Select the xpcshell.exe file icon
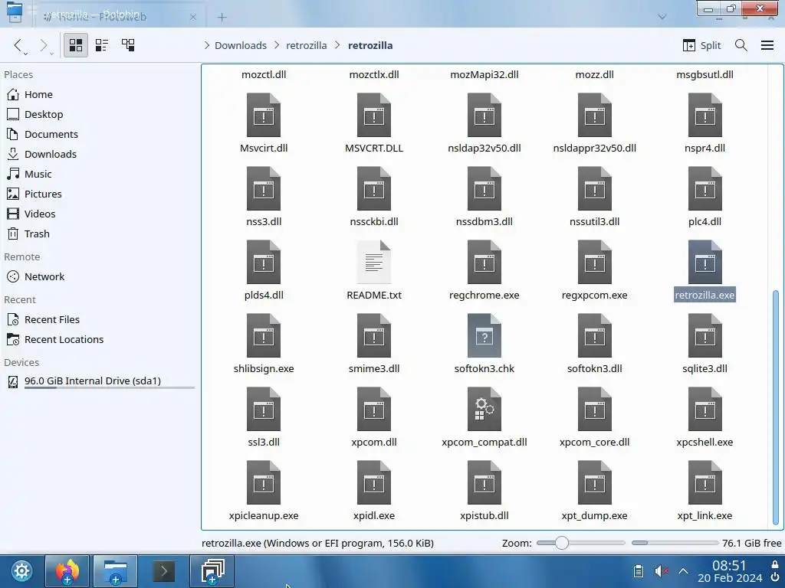This screenshot has height=588, width=785. (x=705, y=409)
